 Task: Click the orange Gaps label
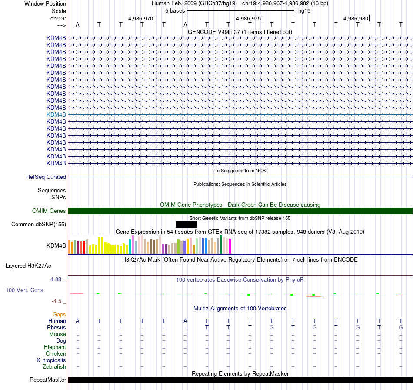(x=59, y=314)
